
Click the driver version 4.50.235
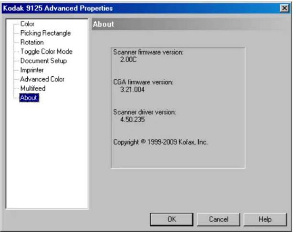tap(132, 119)
